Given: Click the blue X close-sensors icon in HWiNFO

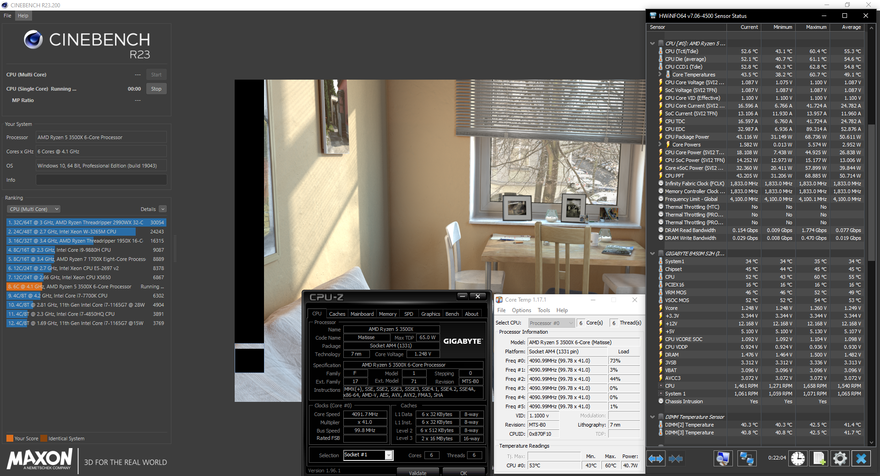Looking at the screenshot, I should coord(861,458).
